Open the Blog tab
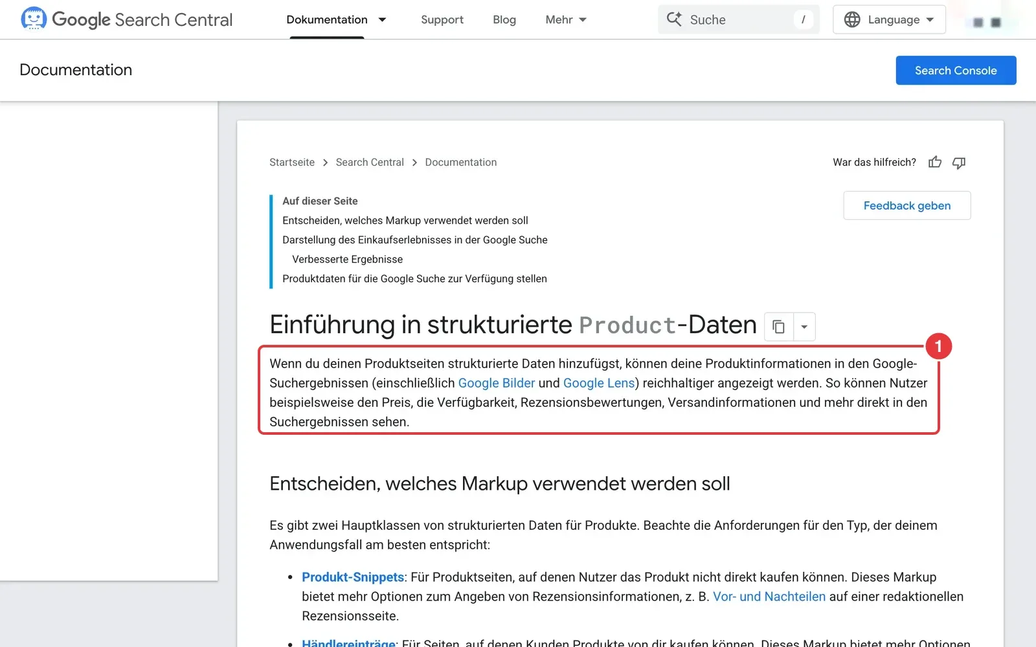1036x647 pixels. click(x=504, y=19)
